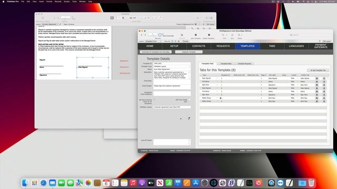Open Template Type dropdown showing FileMaker Layout

pyautogui.click(x=172, y=67)
